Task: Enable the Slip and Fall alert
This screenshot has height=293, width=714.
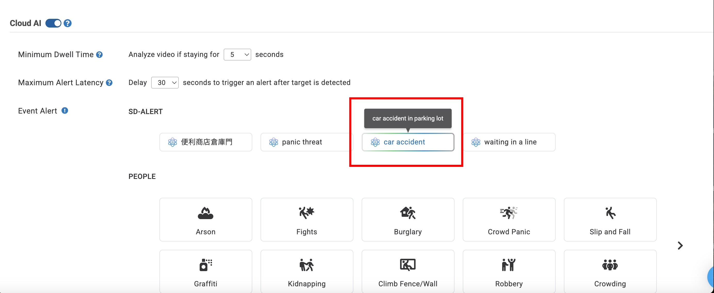Action: click(610, 219)
